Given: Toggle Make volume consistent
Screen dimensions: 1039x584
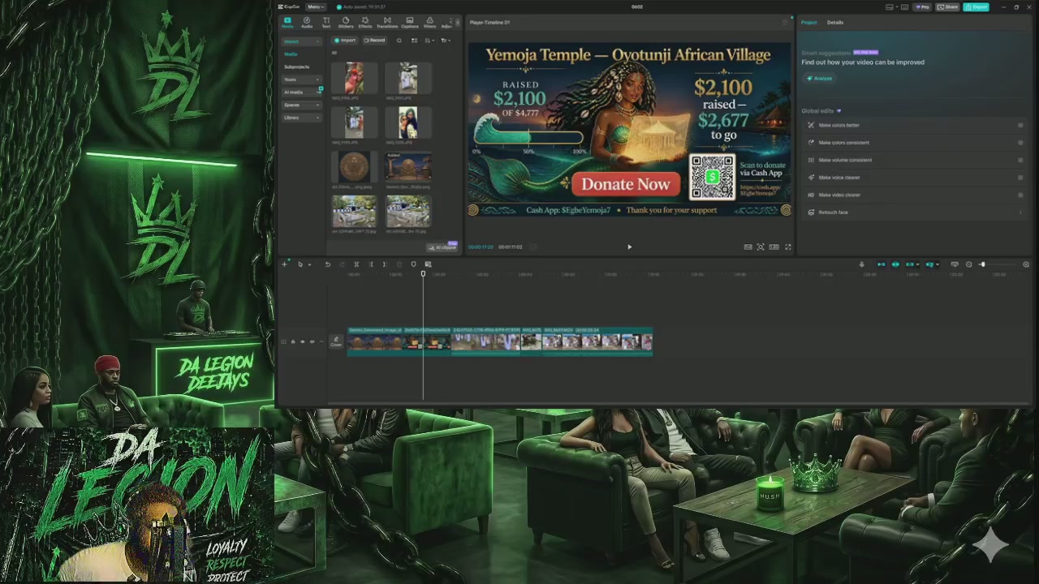Looking at the screenshot, I should (x=1020, y=161).
